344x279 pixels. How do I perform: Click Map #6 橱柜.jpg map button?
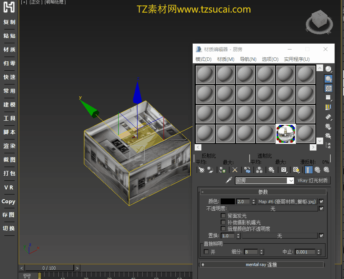[x=287, y=202]
